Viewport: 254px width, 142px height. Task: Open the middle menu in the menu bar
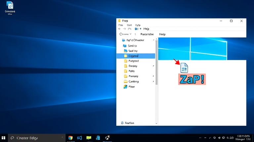129,25
